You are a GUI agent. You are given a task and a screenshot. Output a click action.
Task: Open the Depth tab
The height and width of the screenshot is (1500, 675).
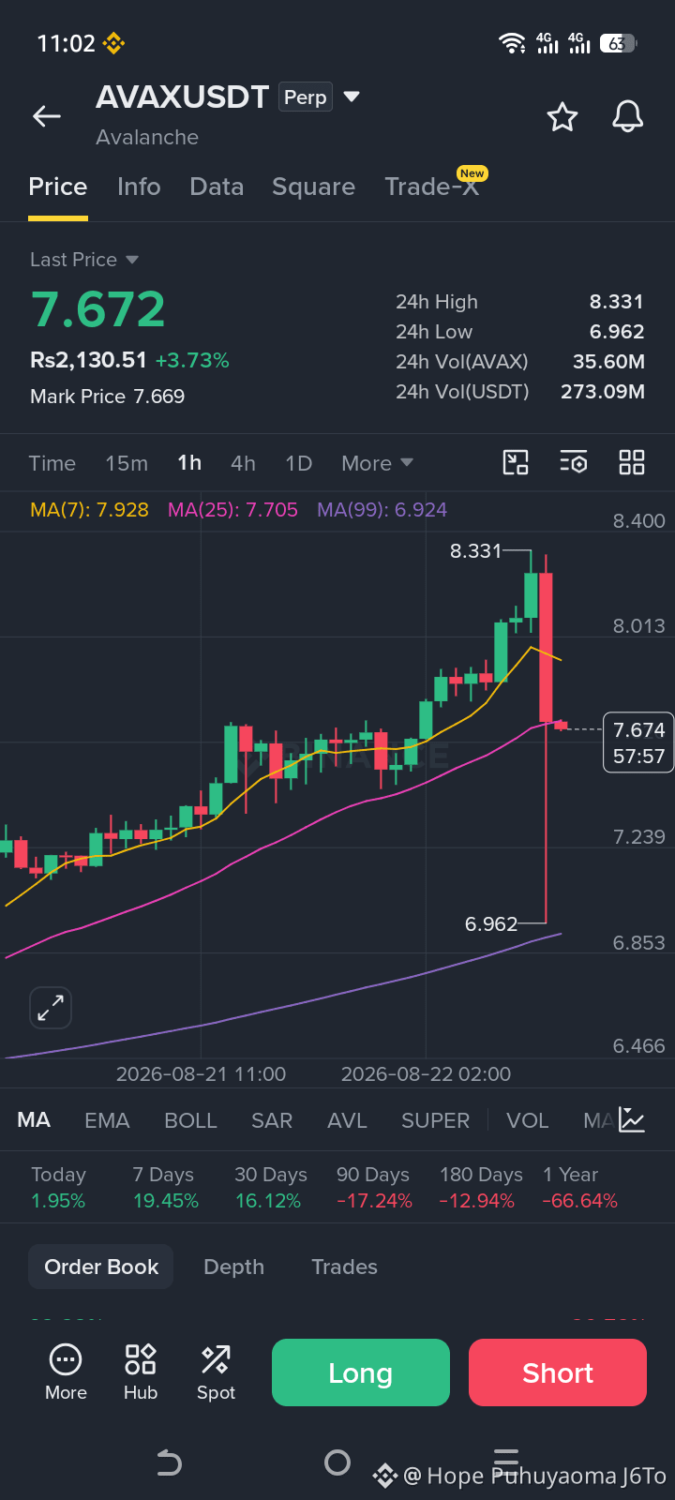233,1267
